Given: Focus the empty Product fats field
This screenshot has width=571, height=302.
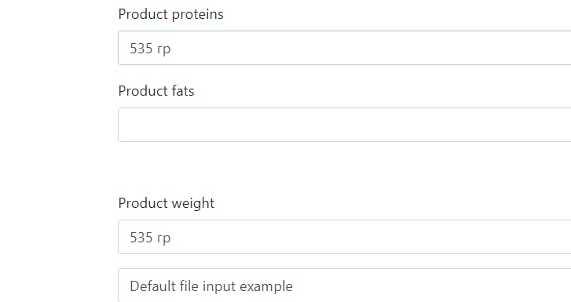Looking at the screenshot, I should point(345,125).
